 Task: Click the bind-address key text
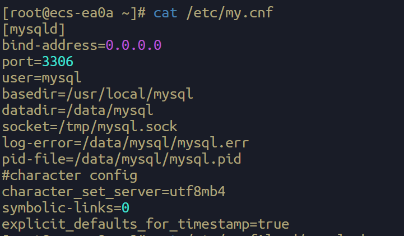(49, 44)
